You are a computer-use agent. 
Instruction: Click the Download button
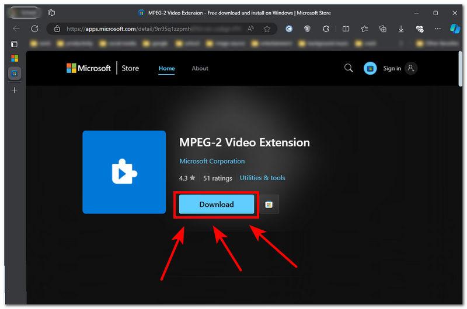point(216,205)
